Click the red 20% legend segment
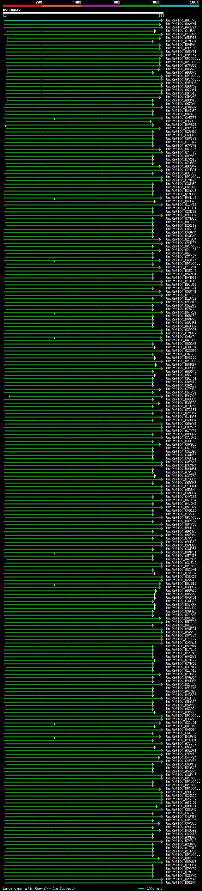The width and height of the screenshot is (202, 891). (x=23, y=6)
